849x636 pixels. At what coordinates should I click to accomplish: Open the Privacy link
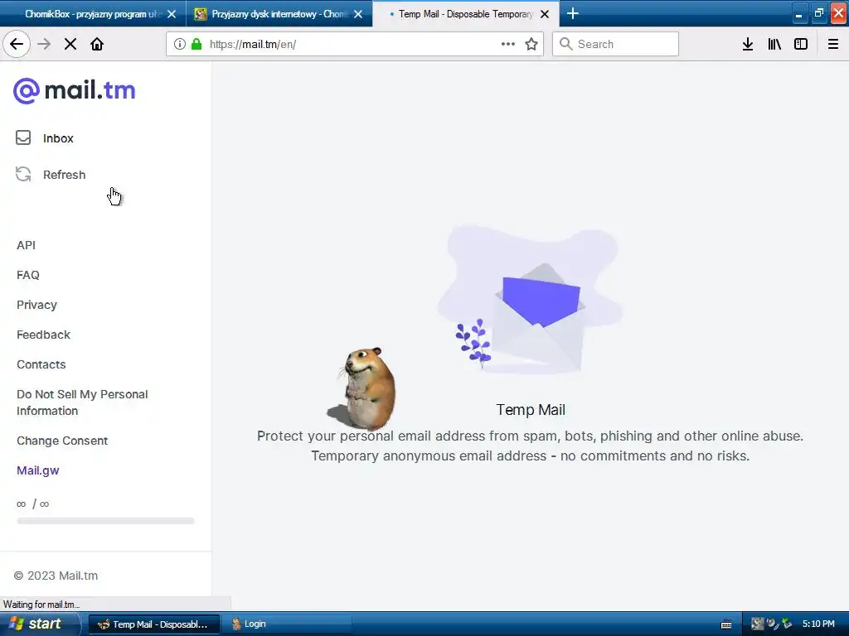pyautogui.click(x=36, y=305)
